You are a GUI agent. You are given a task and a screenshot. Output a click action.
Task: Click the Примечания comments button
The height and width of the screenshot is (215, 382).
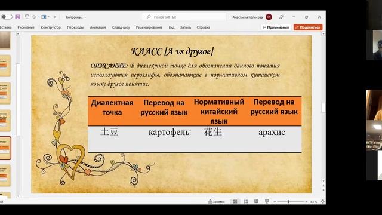(x=276, y=27)
